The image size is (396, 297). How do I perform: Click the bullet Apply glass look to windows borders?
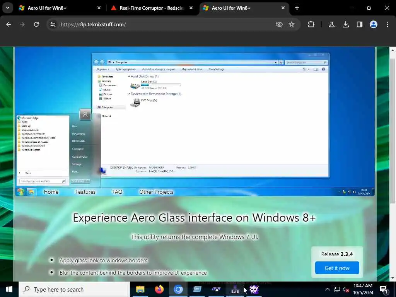103,260
